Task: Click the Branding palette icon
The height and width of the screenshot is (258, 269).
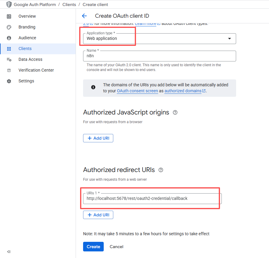Action: pos(9,27)
